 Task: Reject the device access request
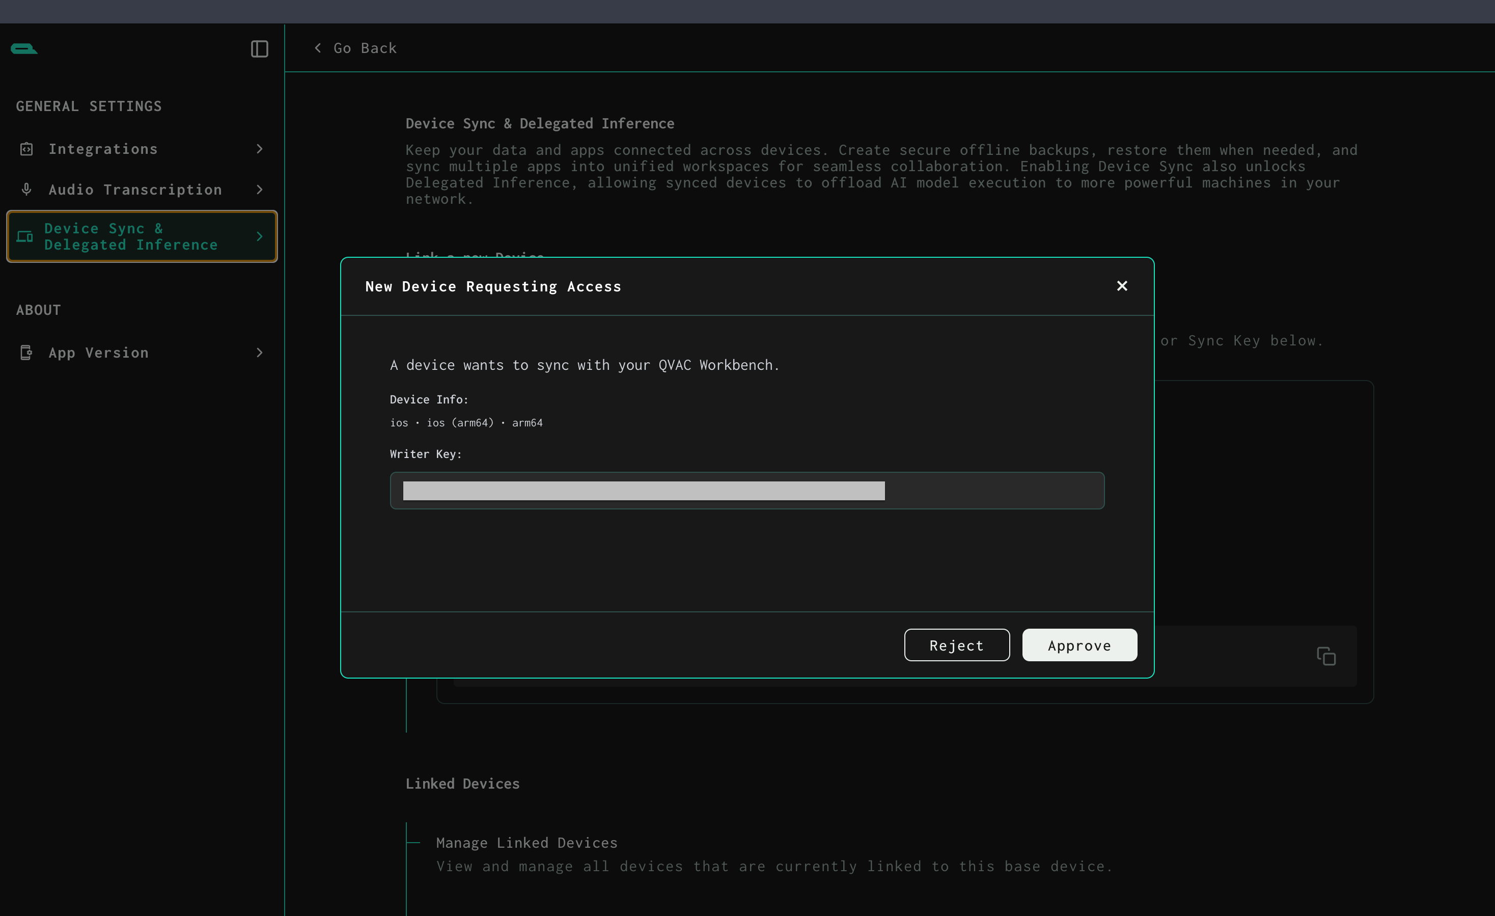(x=956, y=645)
